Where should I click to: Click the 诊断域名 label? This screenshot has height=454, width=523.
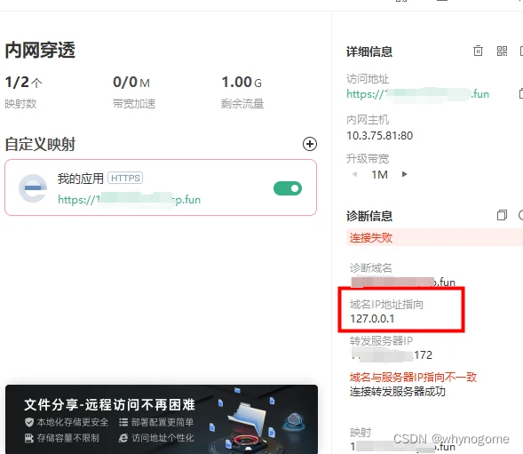pyautogui.click(x=371, y=267)
